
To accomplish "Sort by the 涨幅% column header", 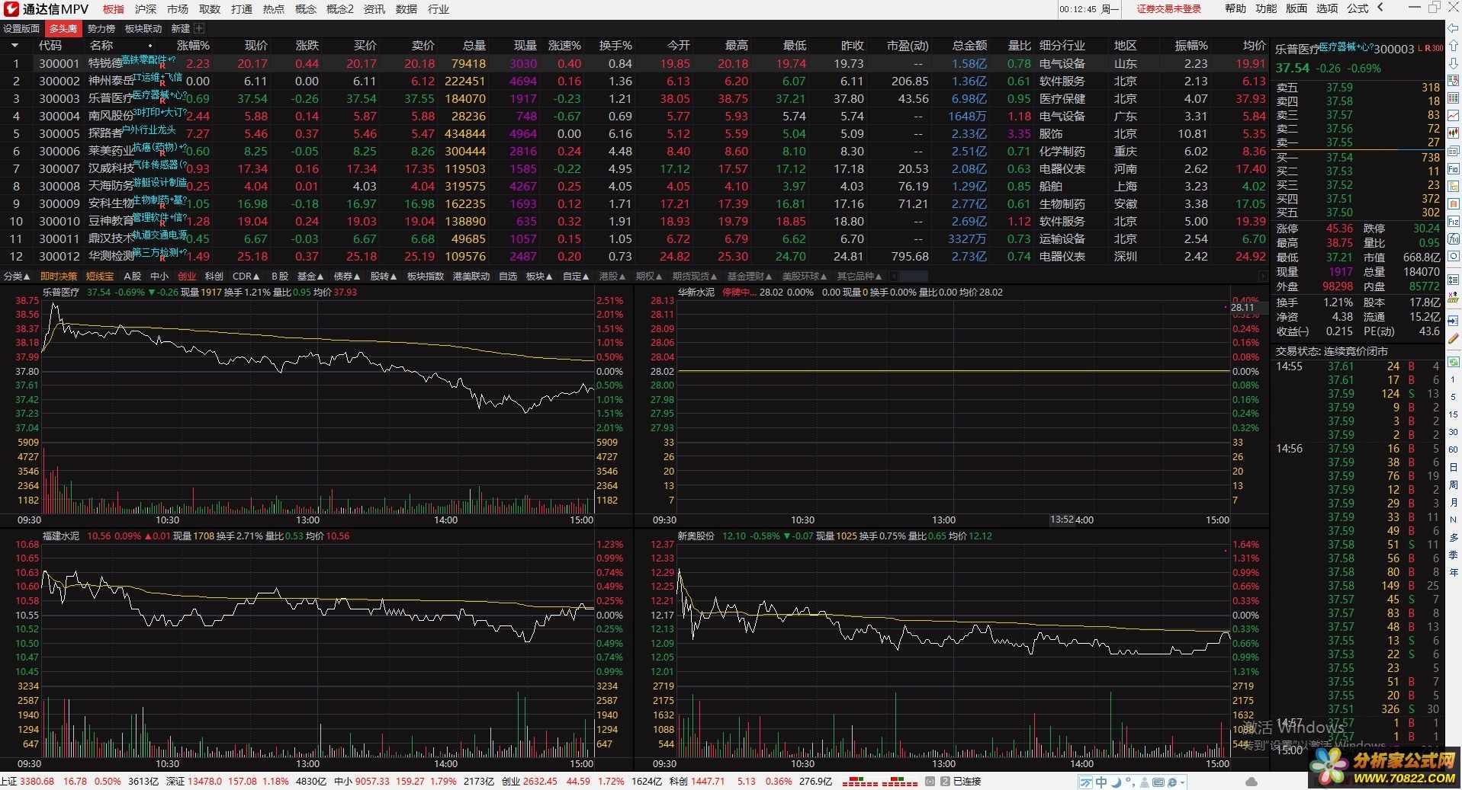I will tap(193, 46).
